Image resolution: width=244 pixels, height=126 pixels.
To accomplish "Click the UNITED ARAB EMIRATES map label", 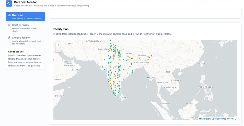I will coord(69,63).
